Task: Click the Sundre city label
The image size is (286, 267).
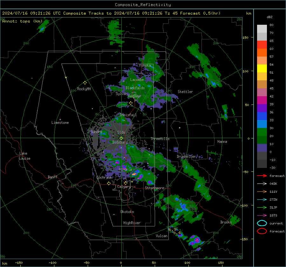Action: 96,132
